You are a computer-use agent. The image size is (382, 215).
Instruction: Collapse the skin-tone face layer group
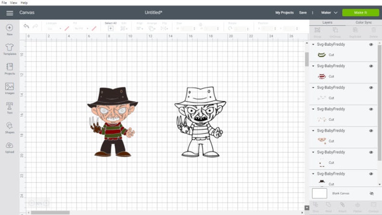(313, 131)
